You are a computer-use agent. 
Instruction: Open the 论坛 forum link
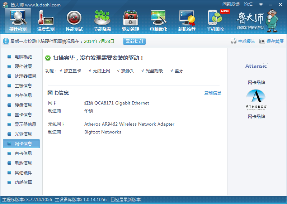[x=248, y=4]
